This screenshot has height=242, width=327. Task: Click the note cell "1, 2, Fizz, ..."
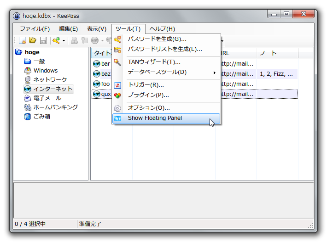point(276,74)
